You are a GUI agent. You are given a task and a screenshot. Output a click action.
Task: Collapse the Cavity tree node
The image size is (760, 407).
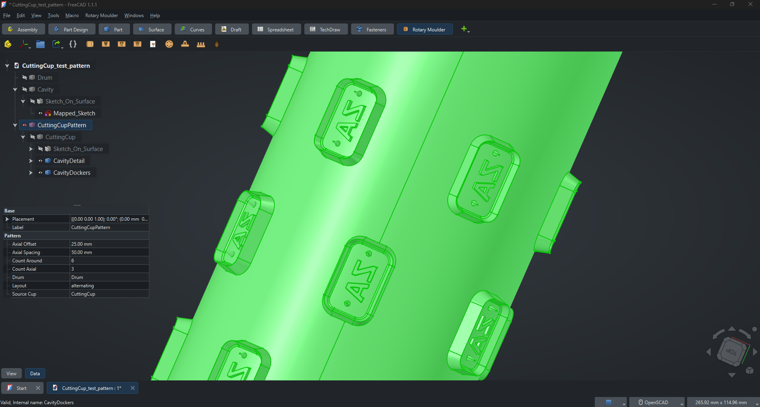15,89
